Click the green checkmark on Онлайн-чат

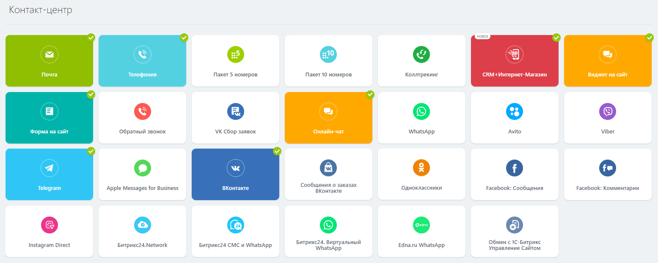tap(370, 95)
